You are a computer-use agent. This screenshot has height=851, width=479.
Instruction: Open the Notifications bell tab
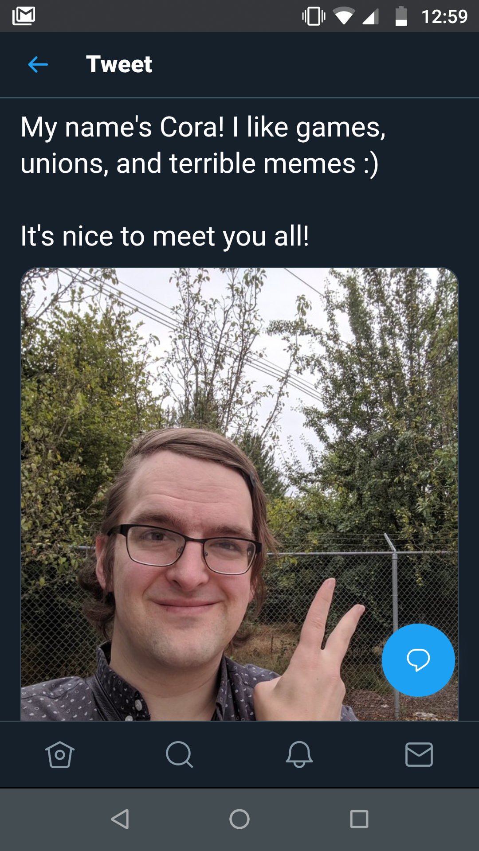[x=299, y=754]
